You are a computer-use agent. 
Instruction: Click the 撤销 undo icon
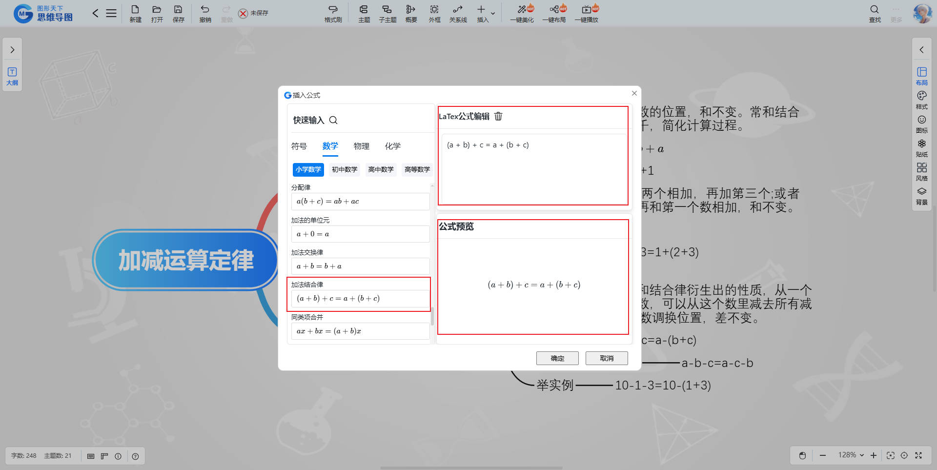point(205,13)
